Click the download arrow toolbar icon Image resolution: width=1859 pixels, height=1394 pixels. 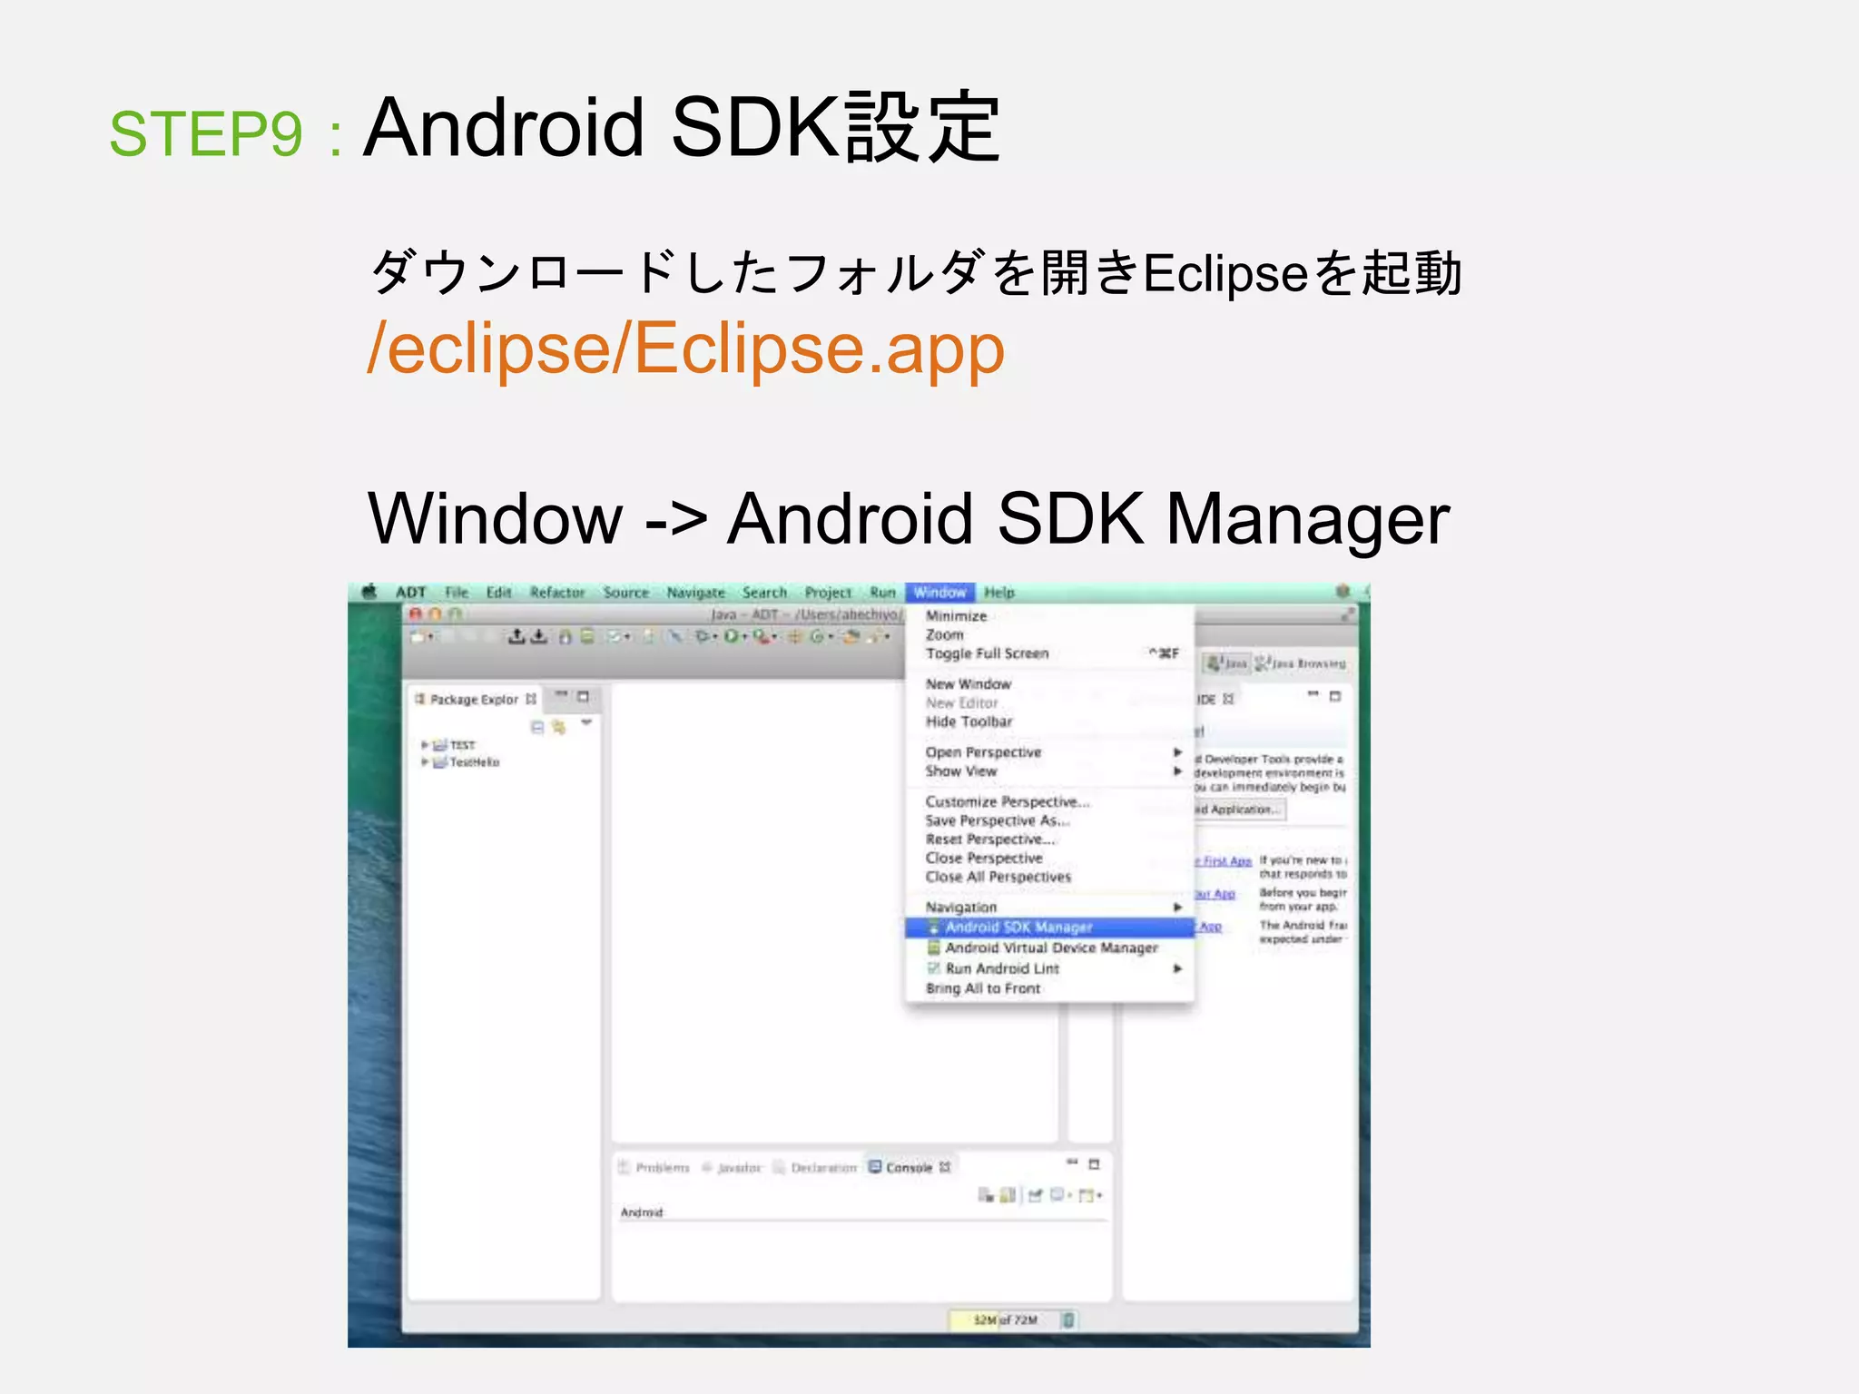[538, 637]
